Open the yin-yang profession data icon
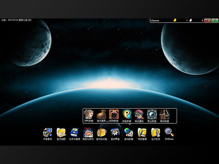 point(152,115)
